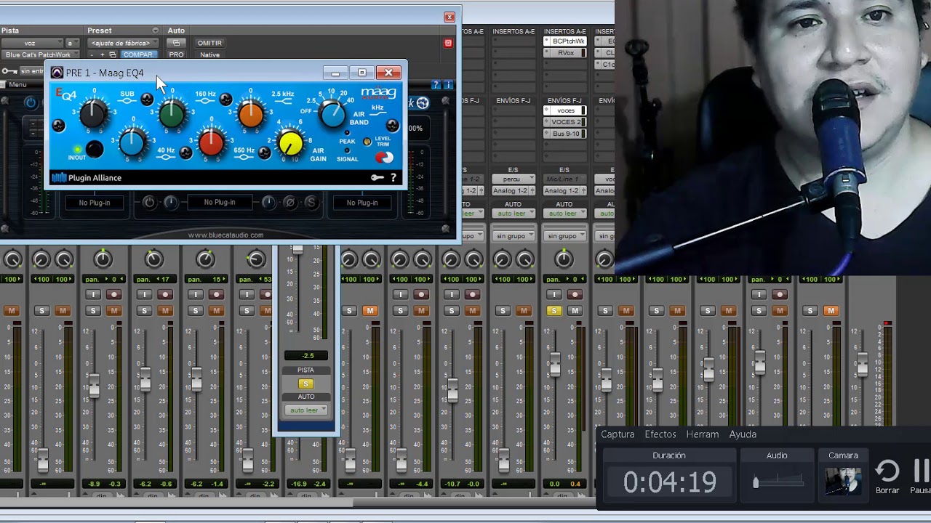Open the Ayuda menu
Viewport: 931px width, 523px height.
743,434
